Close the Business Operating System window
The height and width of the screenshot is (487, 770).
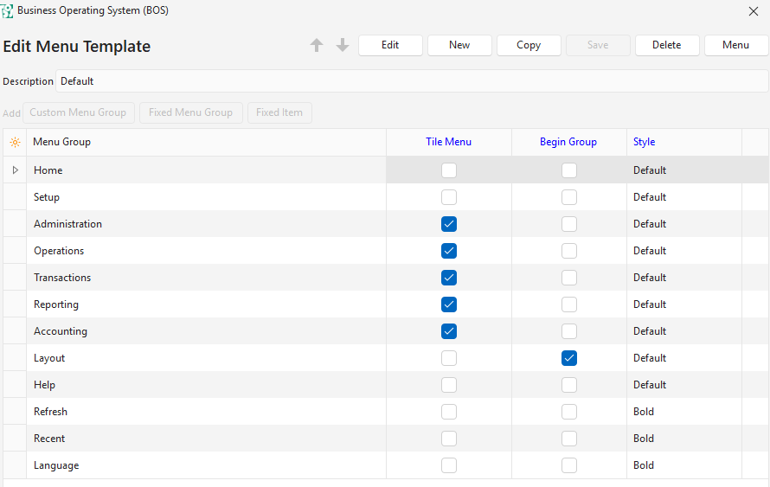point(753,11)
